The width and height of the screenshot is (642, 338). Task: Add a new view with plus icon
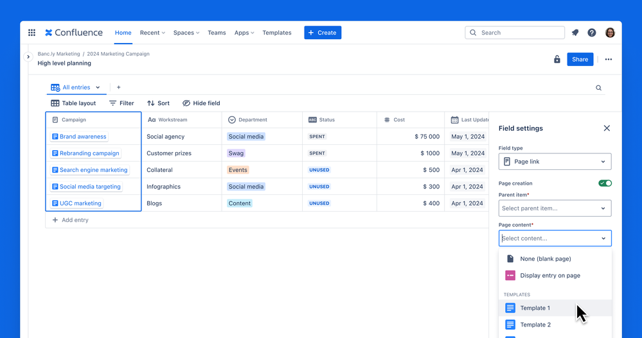click(118, 87)
